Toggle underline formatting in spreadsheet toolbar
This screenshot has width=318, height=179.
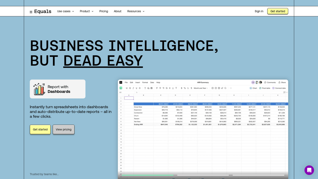pyautogui.click(x=137, y=88)
